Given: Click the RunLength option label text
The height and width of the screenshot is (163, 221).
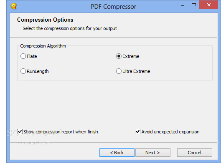Looking at the screenshot, I should pyautogui.click(x=38, y=71).
